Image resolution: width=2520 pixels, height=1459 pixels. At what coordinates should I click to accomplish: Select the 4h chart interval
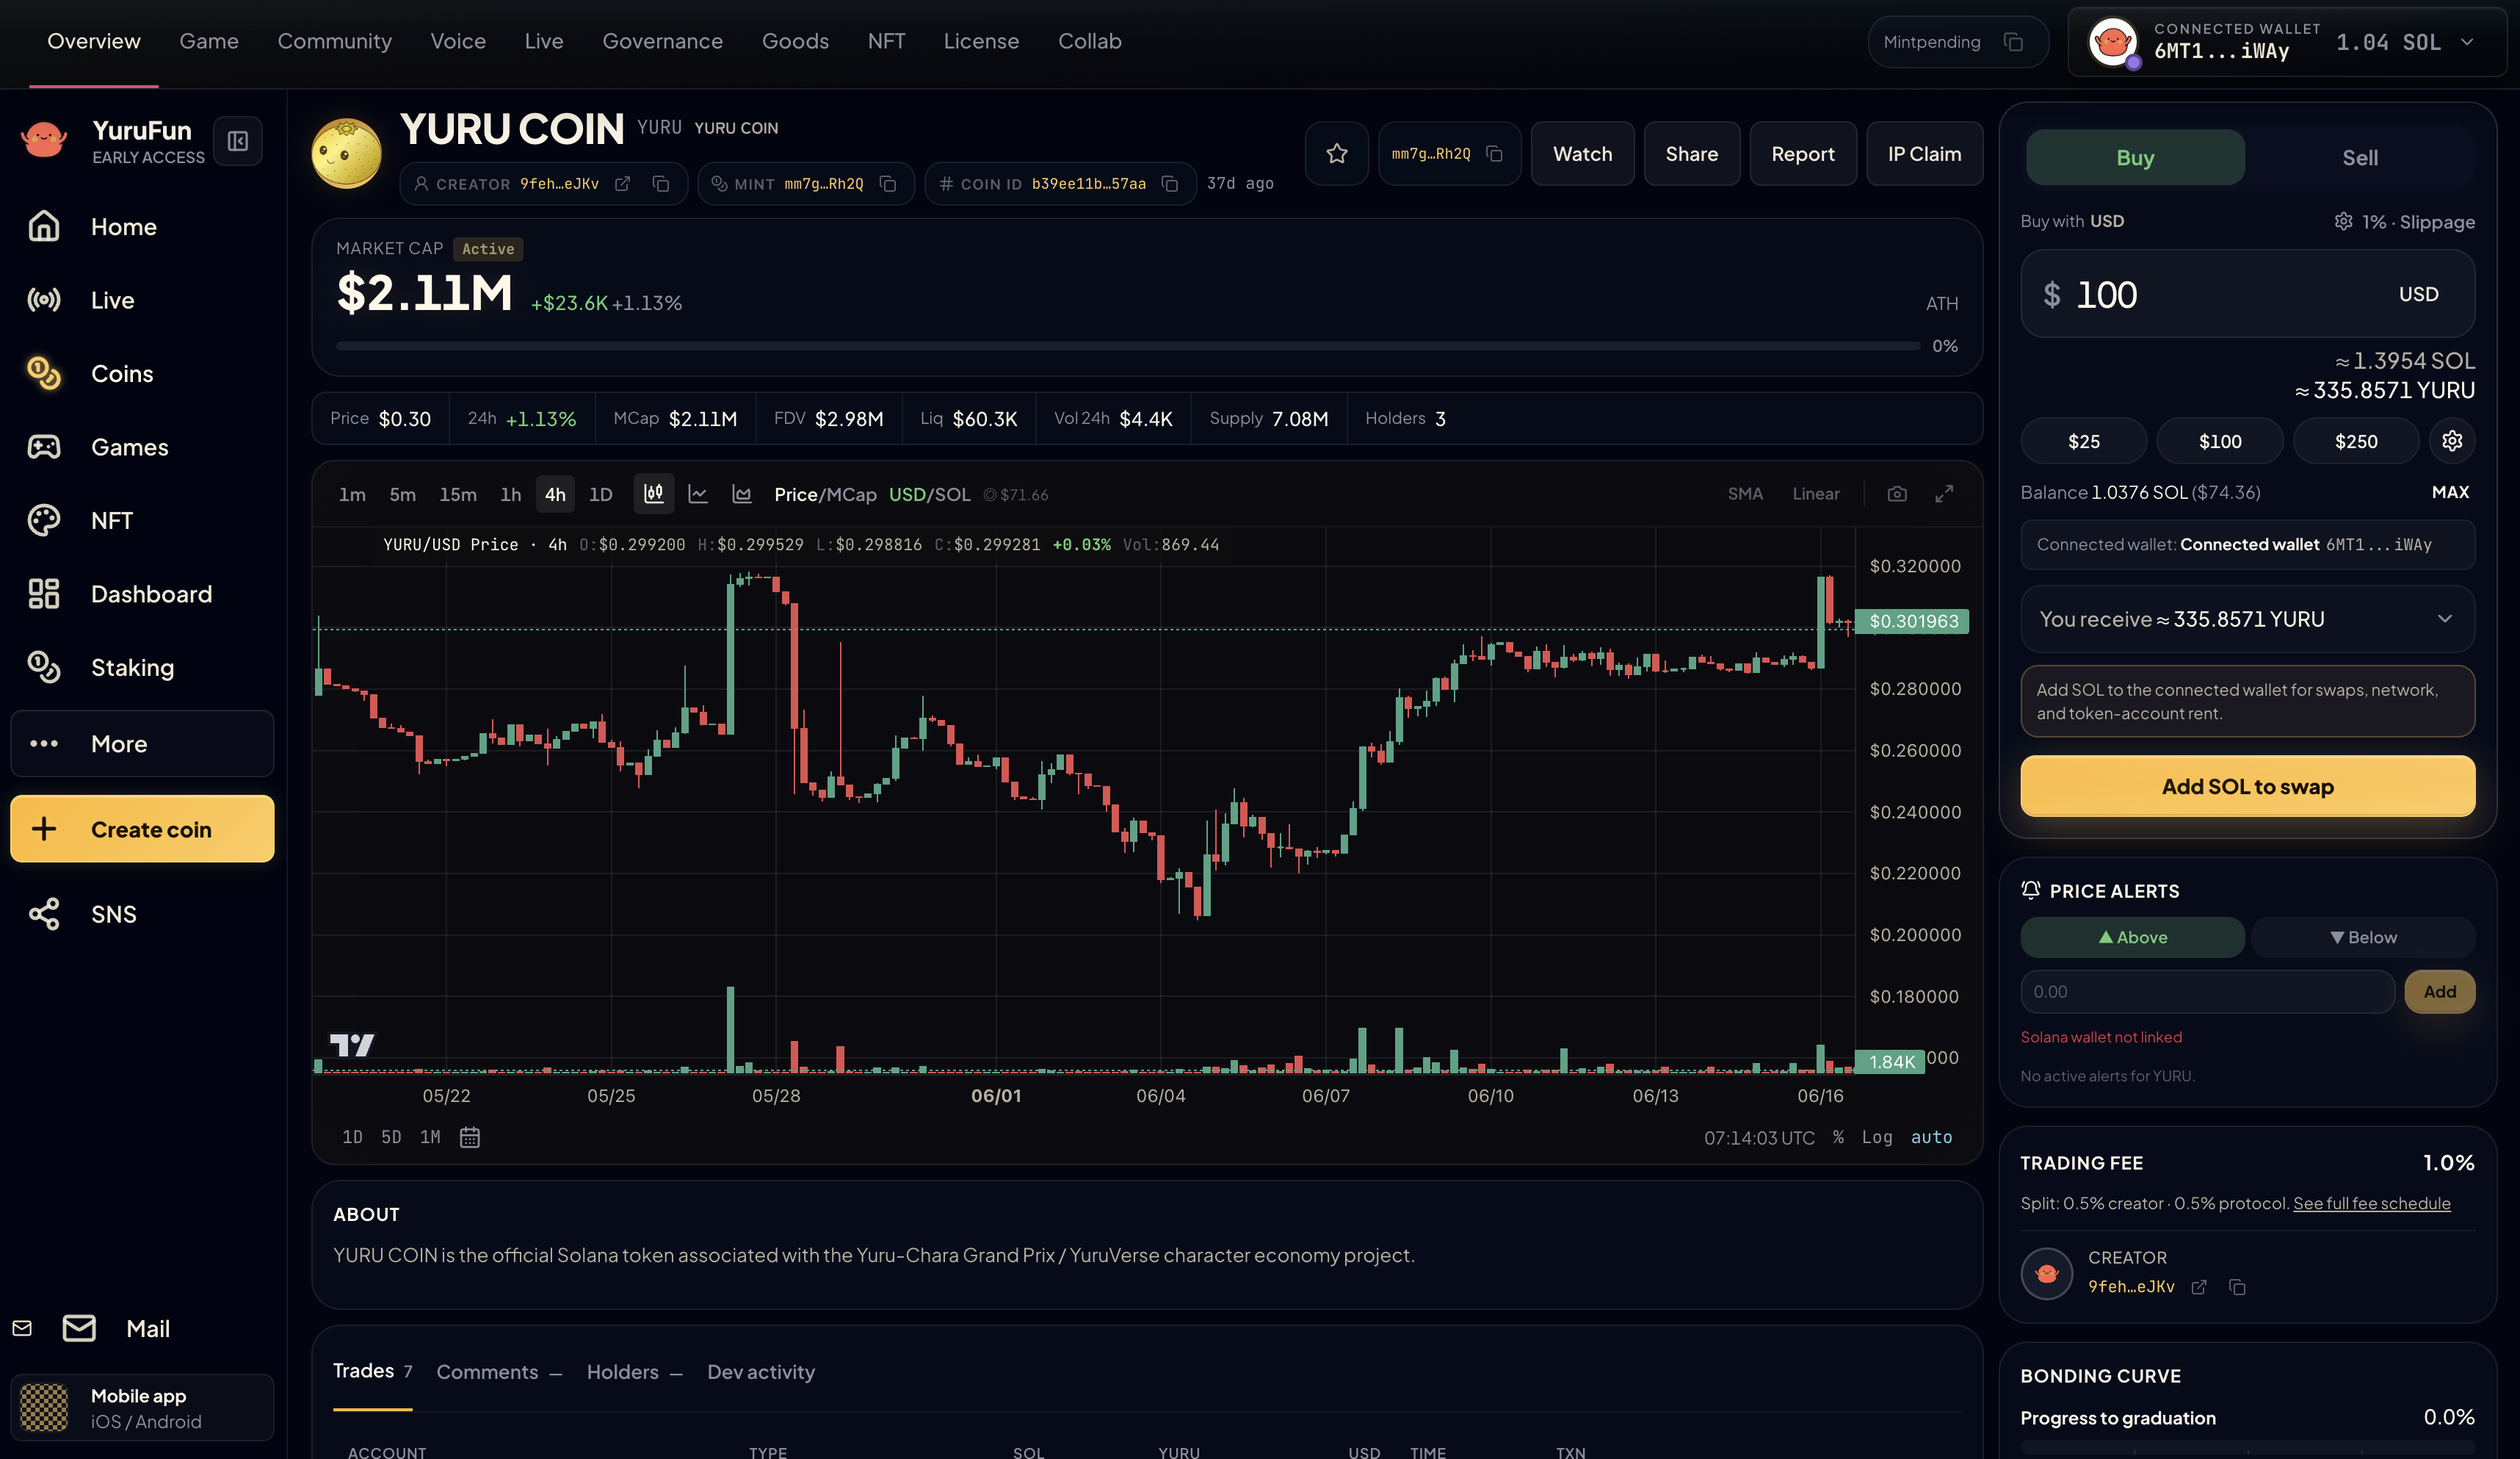[555, 494]
